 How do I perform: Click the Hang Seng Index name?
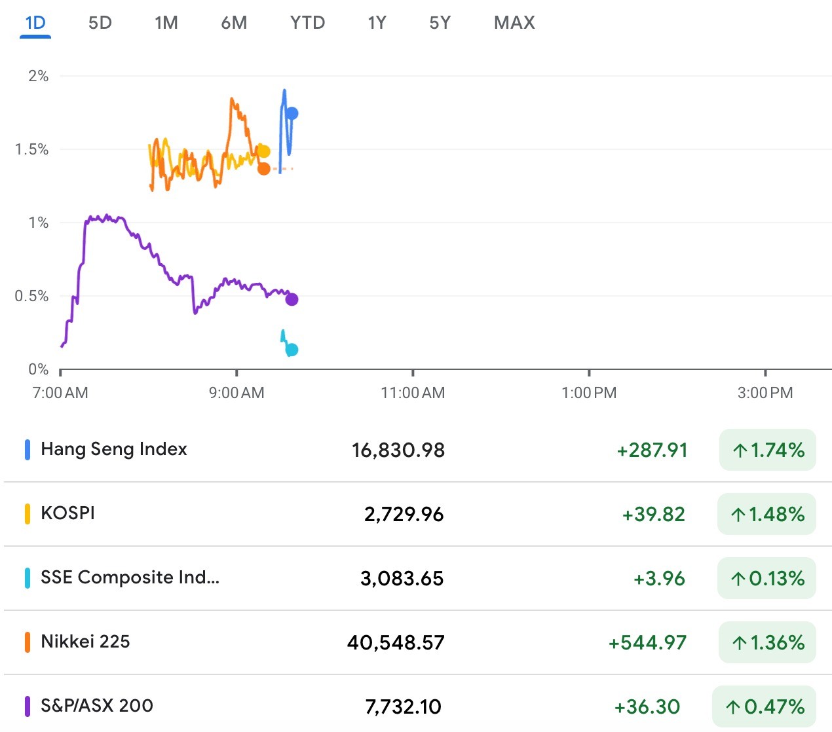coord(114,449)
